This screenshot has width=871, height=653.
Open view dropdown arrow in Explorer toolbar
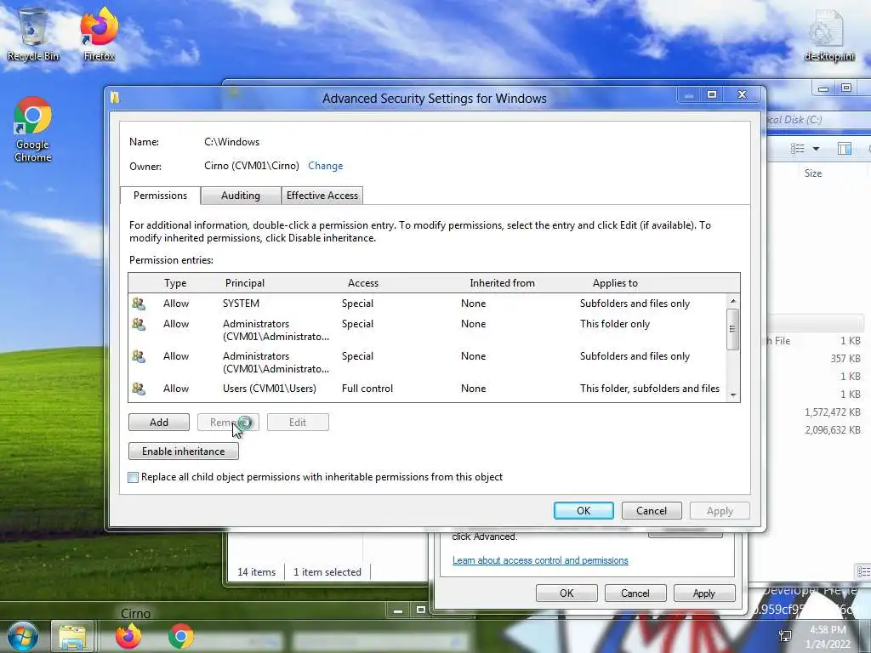pyautogui.click(x=816, y=149)
